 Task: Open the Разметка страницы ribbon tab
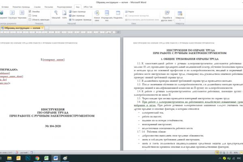click(21, 7)
